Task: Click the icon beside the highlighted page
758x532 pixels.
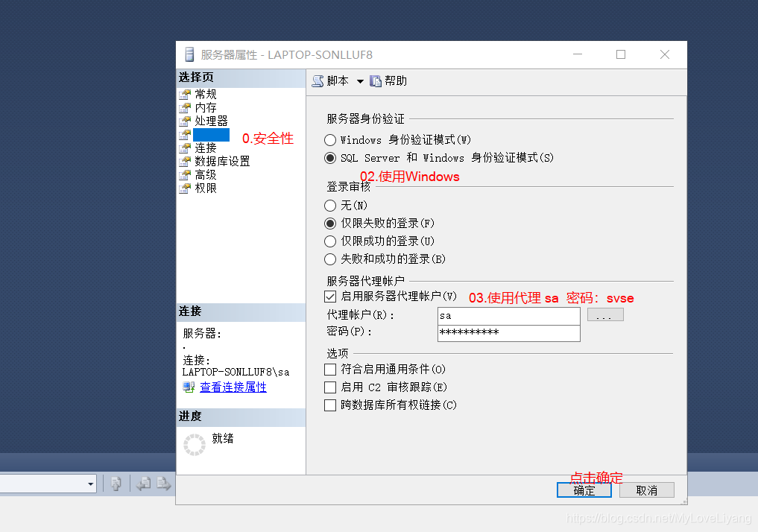Action: pyautogui.click(x=185, y=135)
